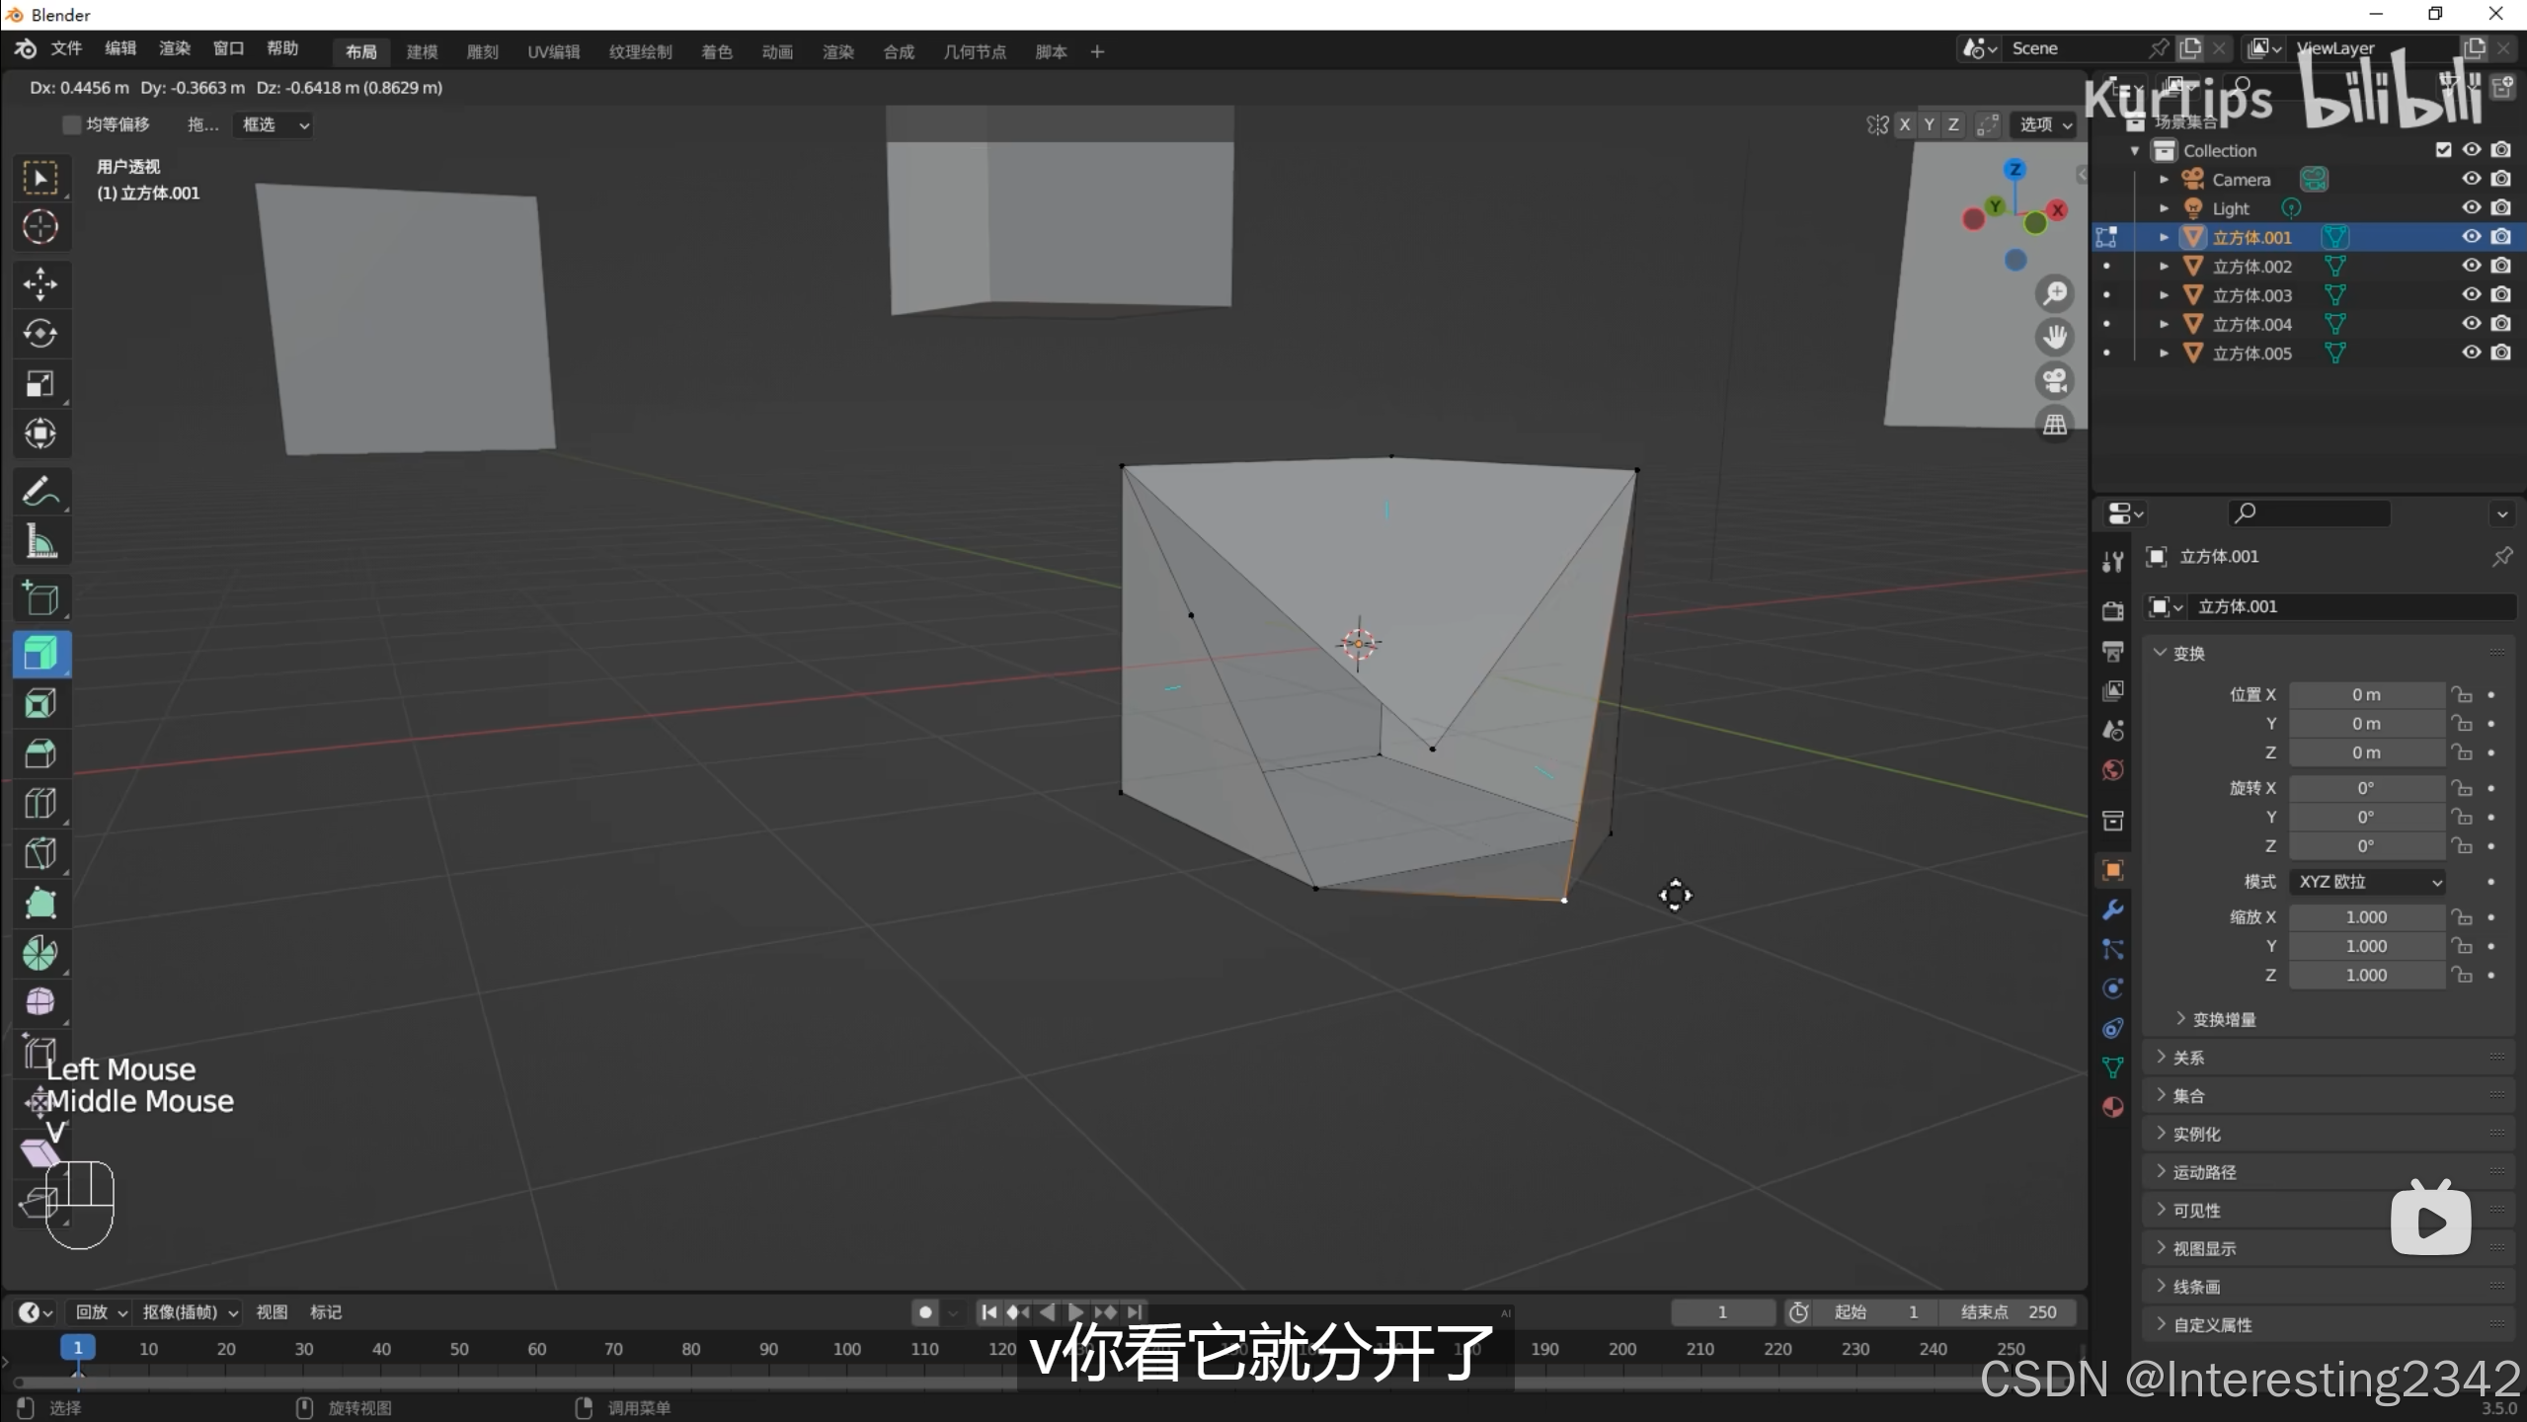Select the Annotate pencil tool
The width and height of the screenshot is (2527, 1422).
click(40, 491)
